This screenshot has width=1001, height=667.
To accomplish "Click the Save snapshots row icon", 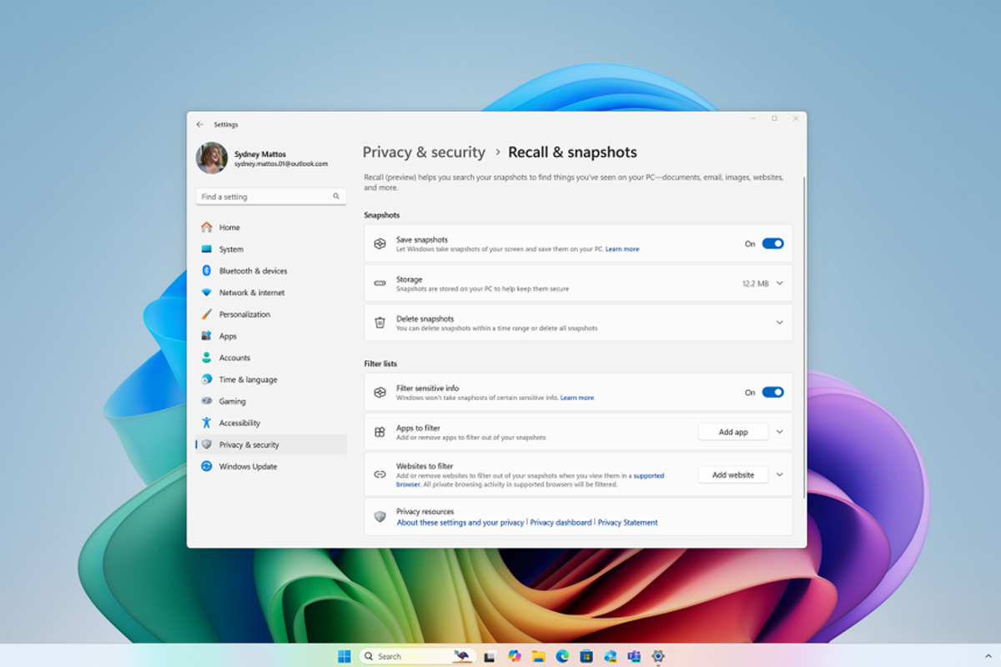I will tap(380, 243).
